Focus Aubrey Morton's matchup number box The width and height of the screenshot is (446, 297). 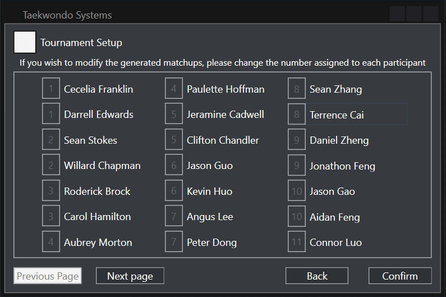[x=51, y=242]
